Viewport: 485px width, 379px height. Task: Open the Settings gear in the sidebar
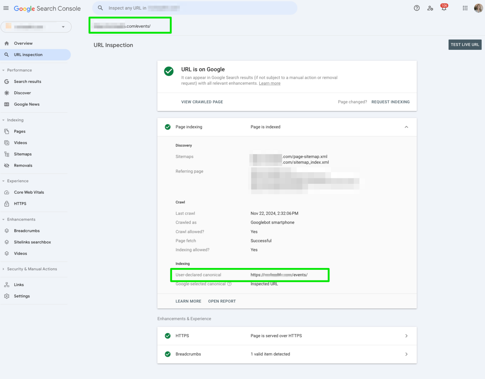22,296
